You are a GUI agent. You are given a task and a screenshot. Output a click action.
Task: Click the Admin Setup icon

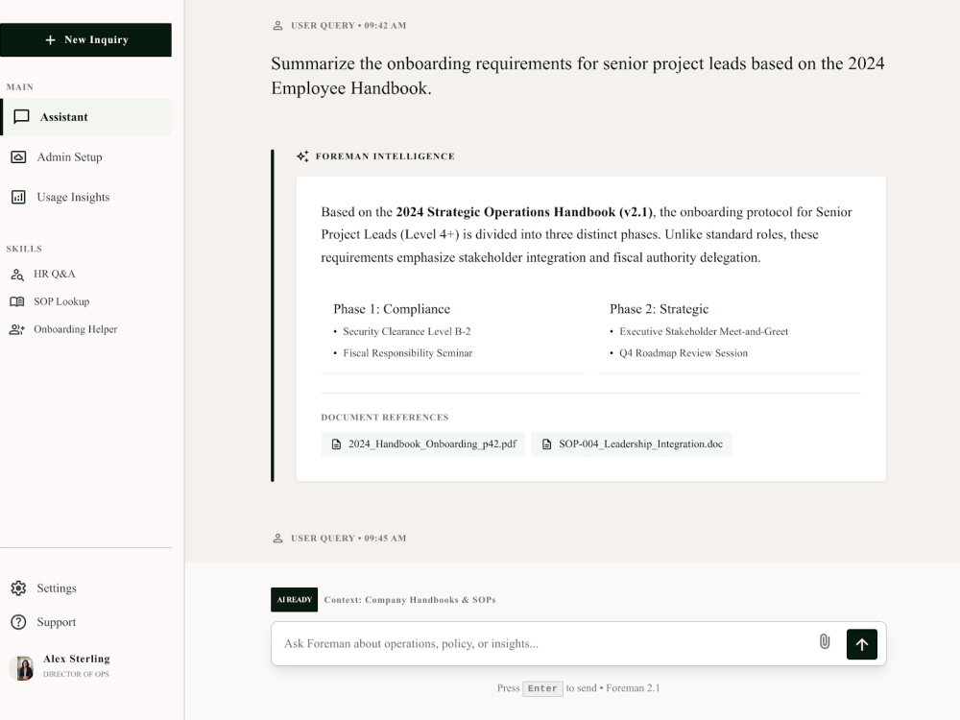click(x=18, y=157)
